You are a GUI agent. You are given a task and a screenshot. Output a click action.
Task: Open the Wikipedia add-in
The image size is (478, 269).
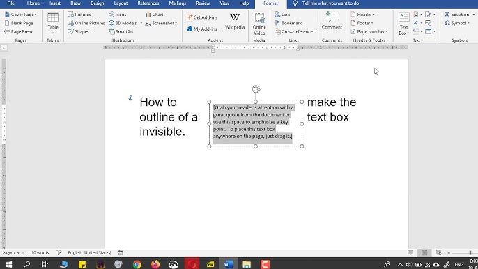tap(235, 22)
